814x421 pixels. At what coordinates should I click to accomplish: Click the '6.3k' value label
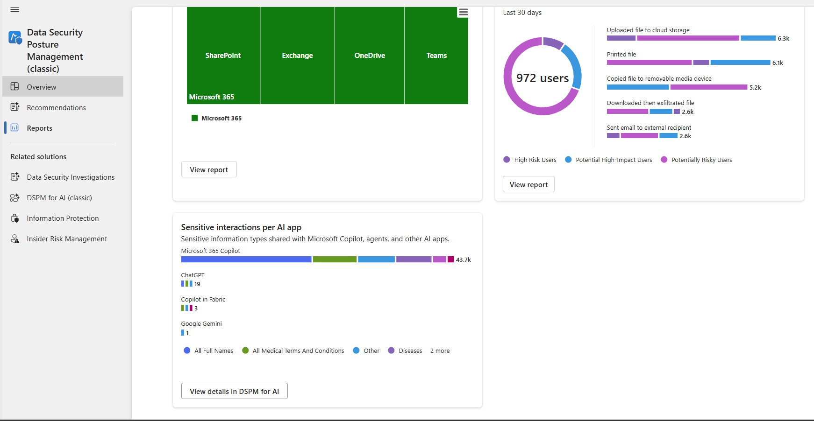coord(784,39)
